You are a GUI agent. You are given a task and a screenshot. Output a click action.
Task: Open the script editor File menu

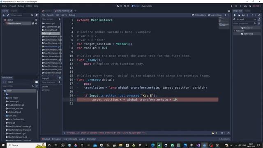pos(43,15)
